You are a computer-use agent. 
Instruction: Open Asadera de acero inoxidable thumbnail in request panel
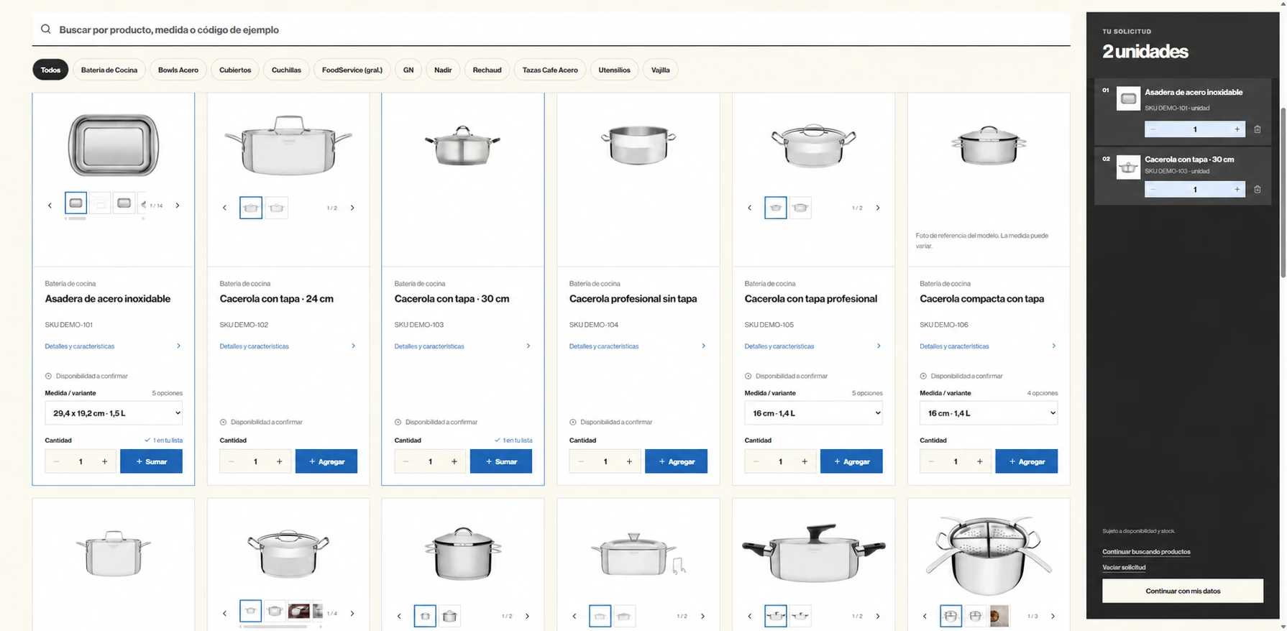pos(1128,98)
